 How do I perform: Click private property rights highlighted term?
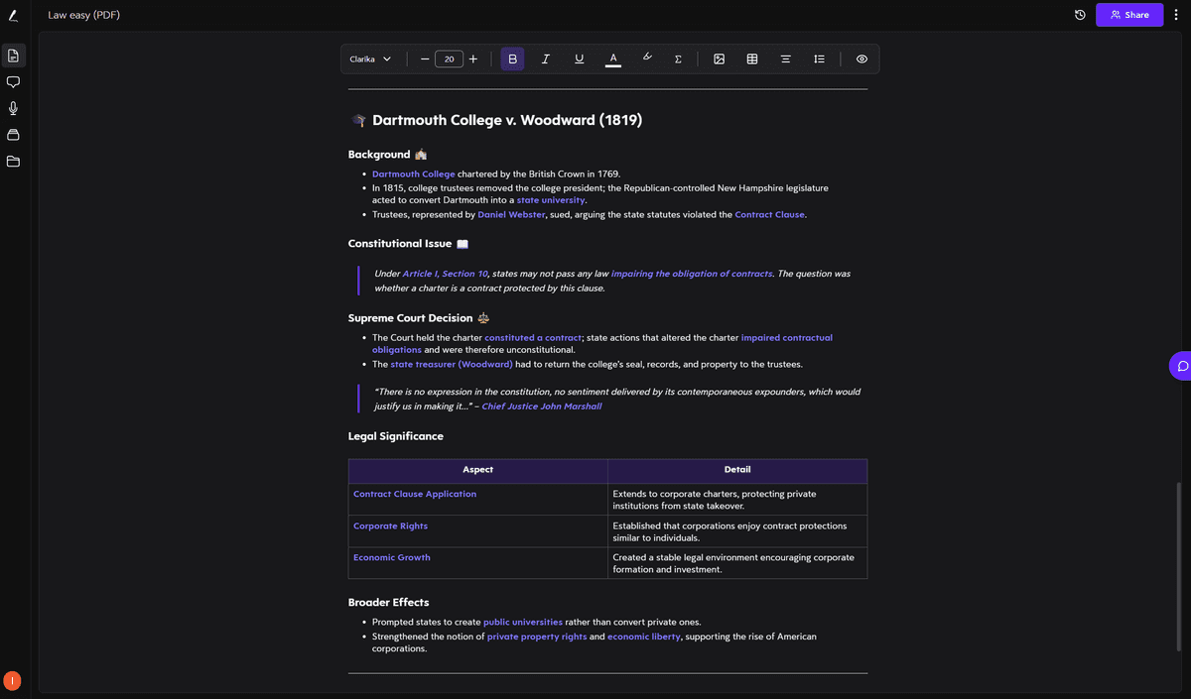click(x=537, y=637)
